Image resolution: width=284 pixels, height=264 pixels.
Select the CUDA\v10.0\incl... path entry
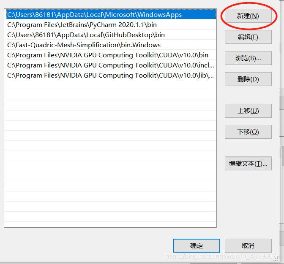click(x=110, y=65)
